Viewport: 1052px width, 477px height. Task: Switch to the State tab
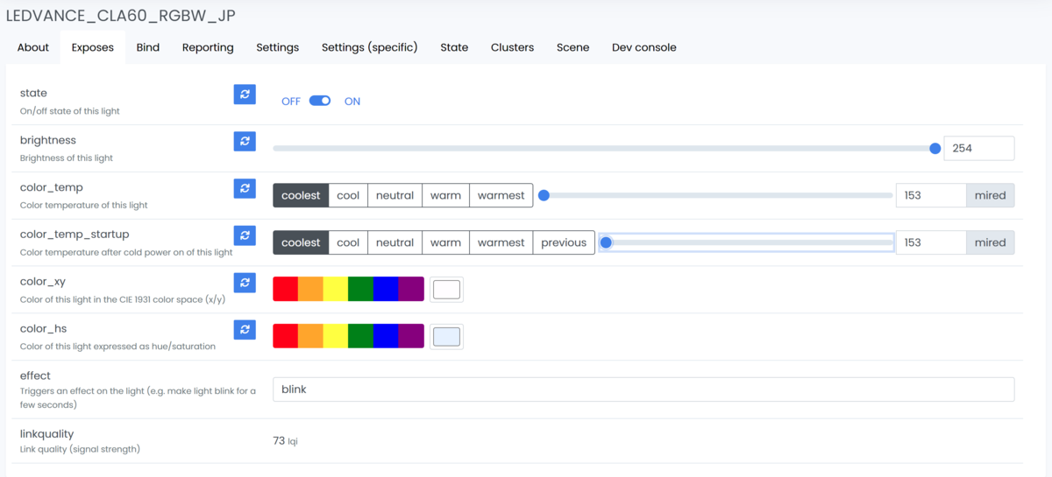click(454, 47)
